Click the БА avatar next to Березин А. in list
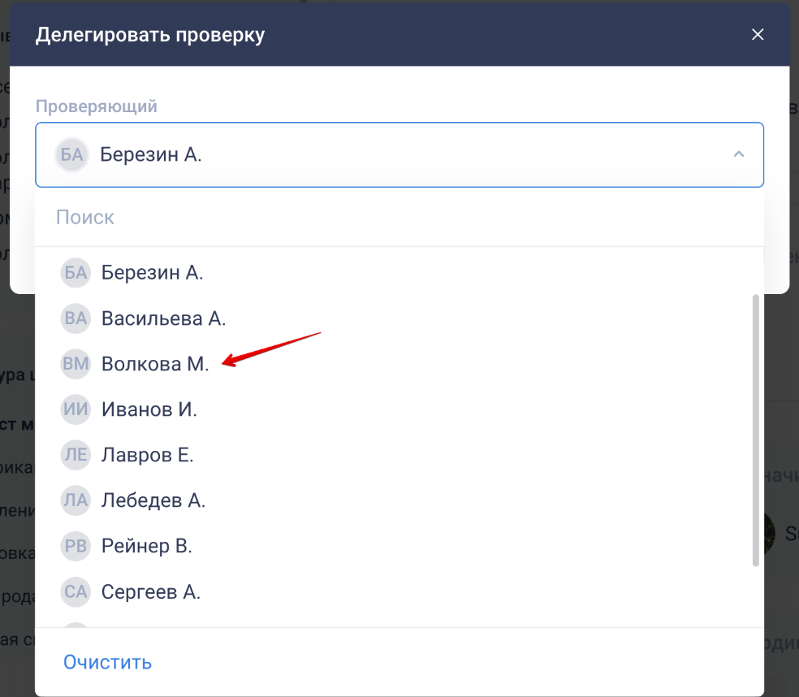This screenshot has width=799, height=697. (x=76, y=273)
